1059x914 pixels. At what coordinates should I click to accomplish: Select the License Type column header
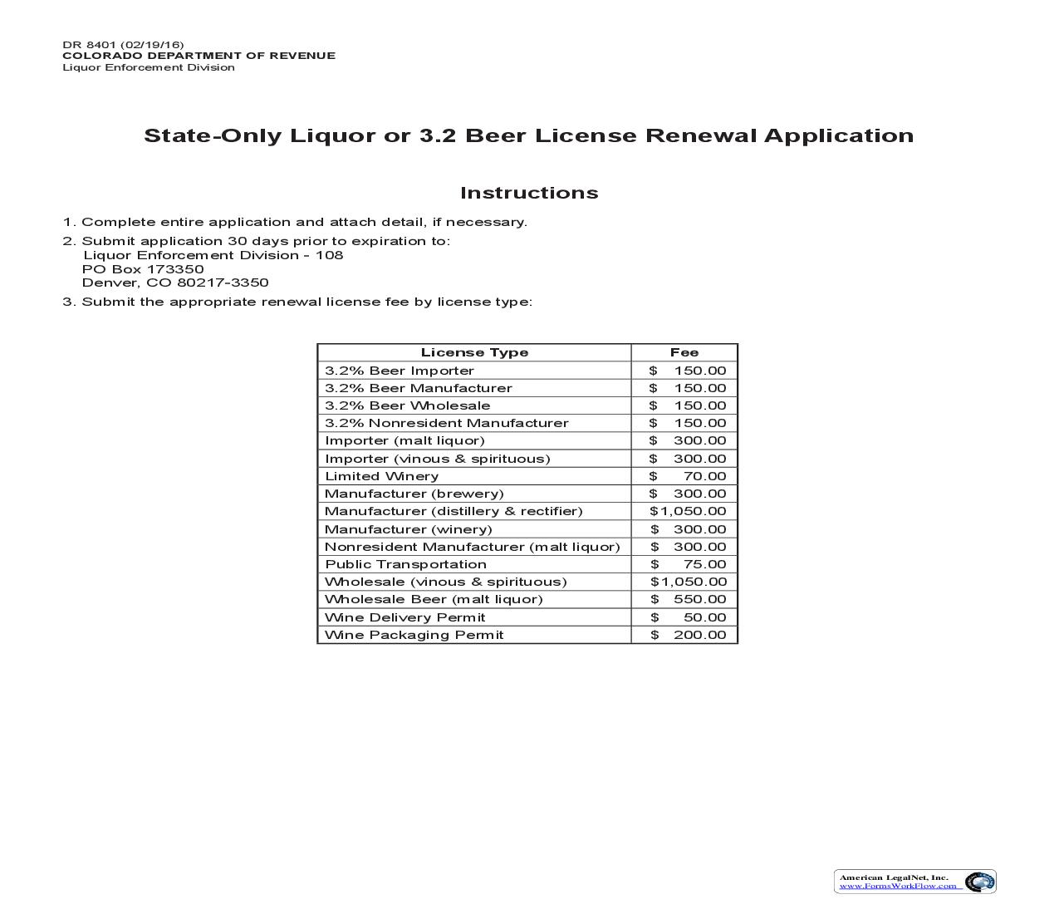[x=474, y=352]
